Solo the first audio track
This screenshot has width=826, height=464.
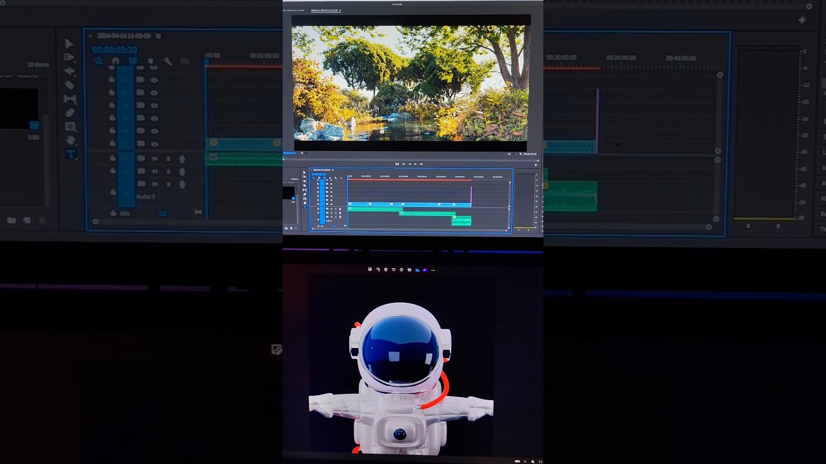(336, 209)
